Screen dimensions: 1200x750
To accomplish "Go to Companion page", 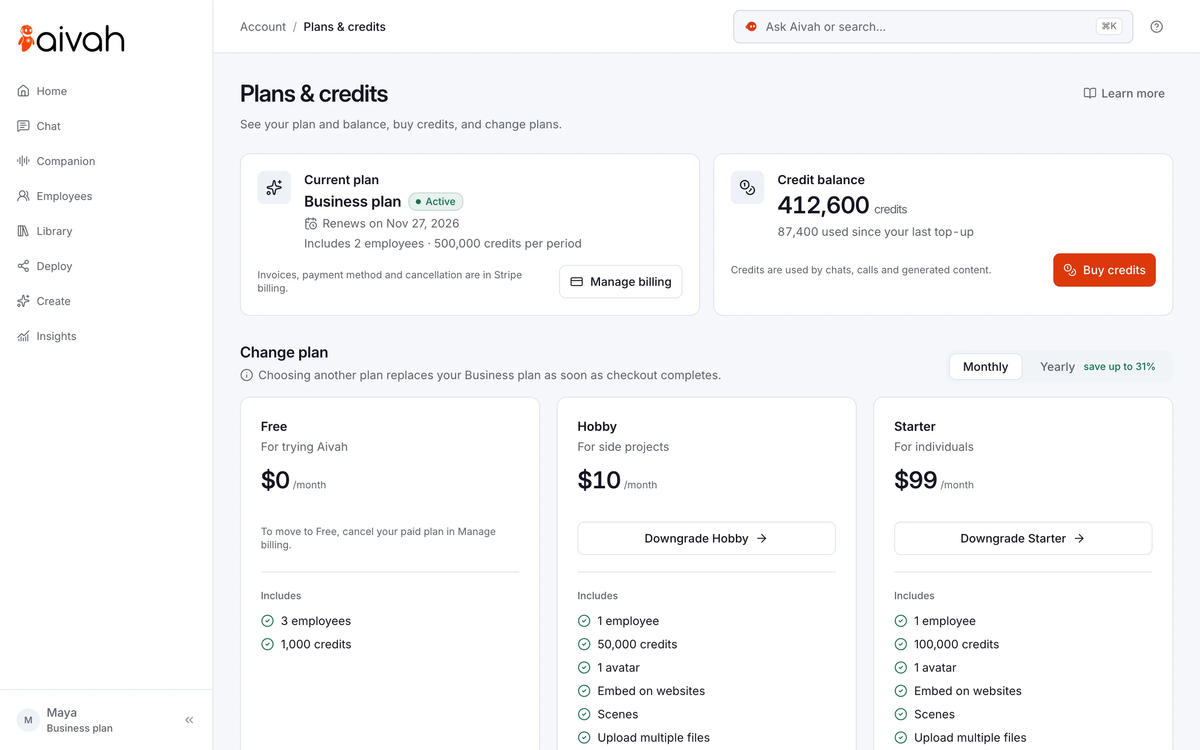I will 56,161.
